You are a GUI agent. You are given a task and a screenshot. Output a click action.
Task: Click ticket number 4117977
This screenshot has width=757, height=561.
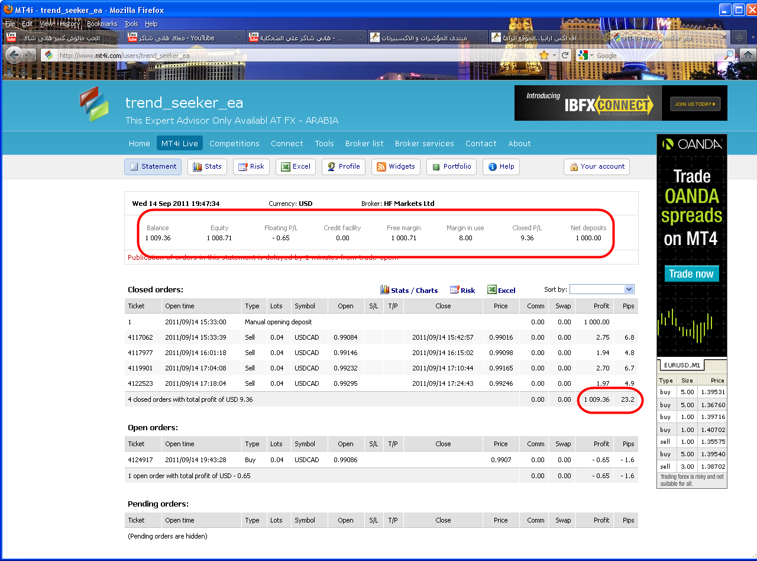click(140, 353)
